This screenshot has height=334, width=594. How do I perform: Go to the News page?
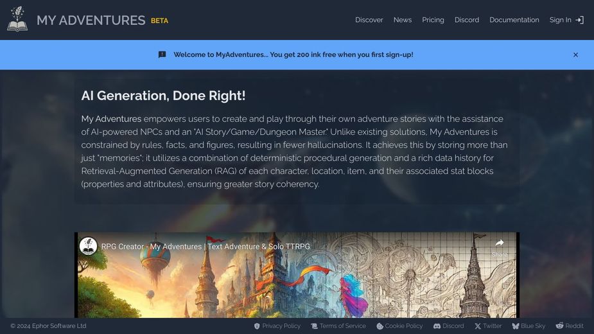[x=402, y=20]
